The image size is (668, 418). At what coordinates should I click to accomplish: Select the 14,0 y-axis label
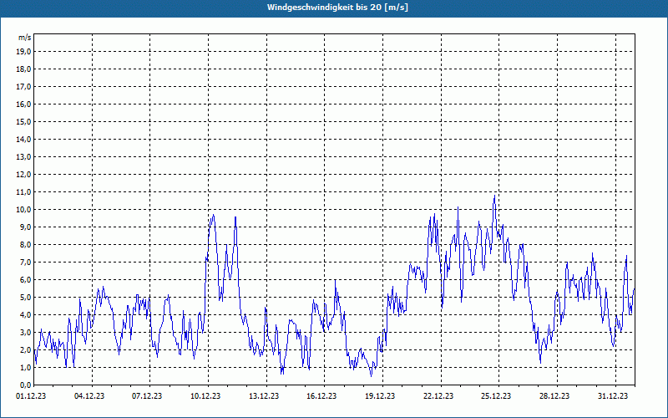pyautogui.click(x=23, y=139)
